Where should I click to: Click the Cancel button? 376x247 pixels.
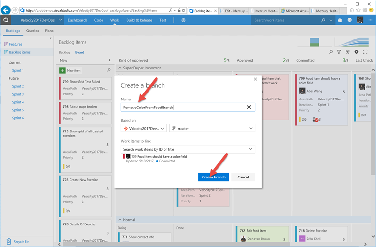tap(243, 177)
